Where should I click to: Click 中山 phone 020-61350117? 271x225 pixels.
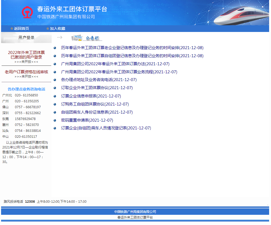point(26,137)
